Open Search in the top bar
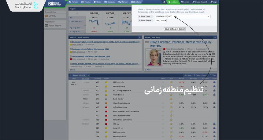This screenshot has width=263, height=140. click(185, 2)
